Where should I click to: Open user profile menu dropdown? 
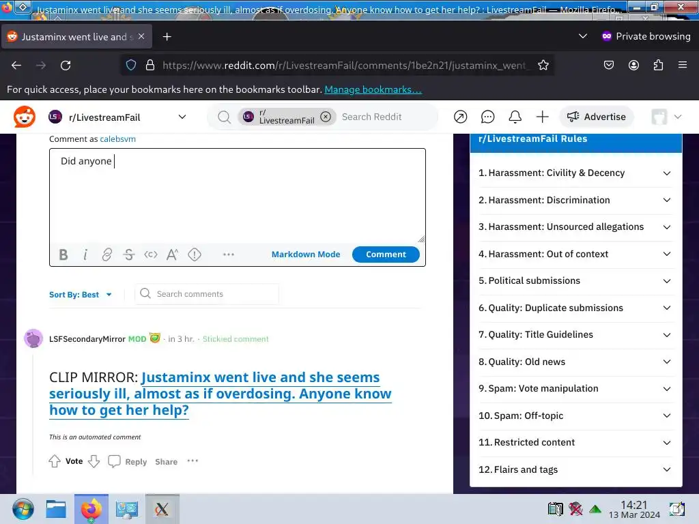point(667,117)
